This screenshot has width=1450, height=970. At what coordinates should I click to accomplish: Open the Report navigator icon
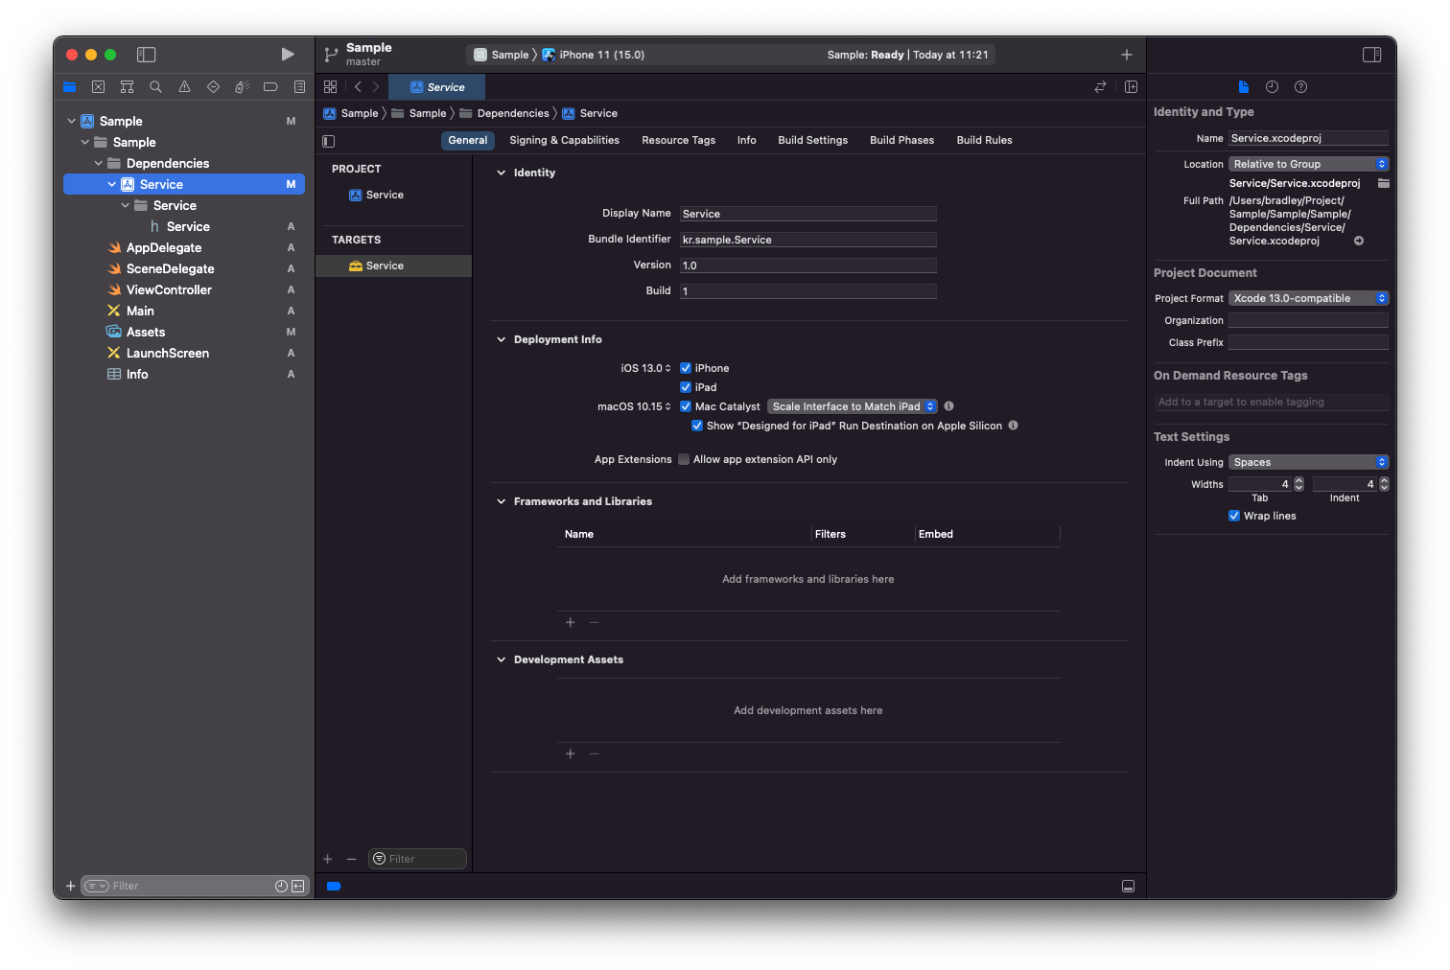[299, 87]
